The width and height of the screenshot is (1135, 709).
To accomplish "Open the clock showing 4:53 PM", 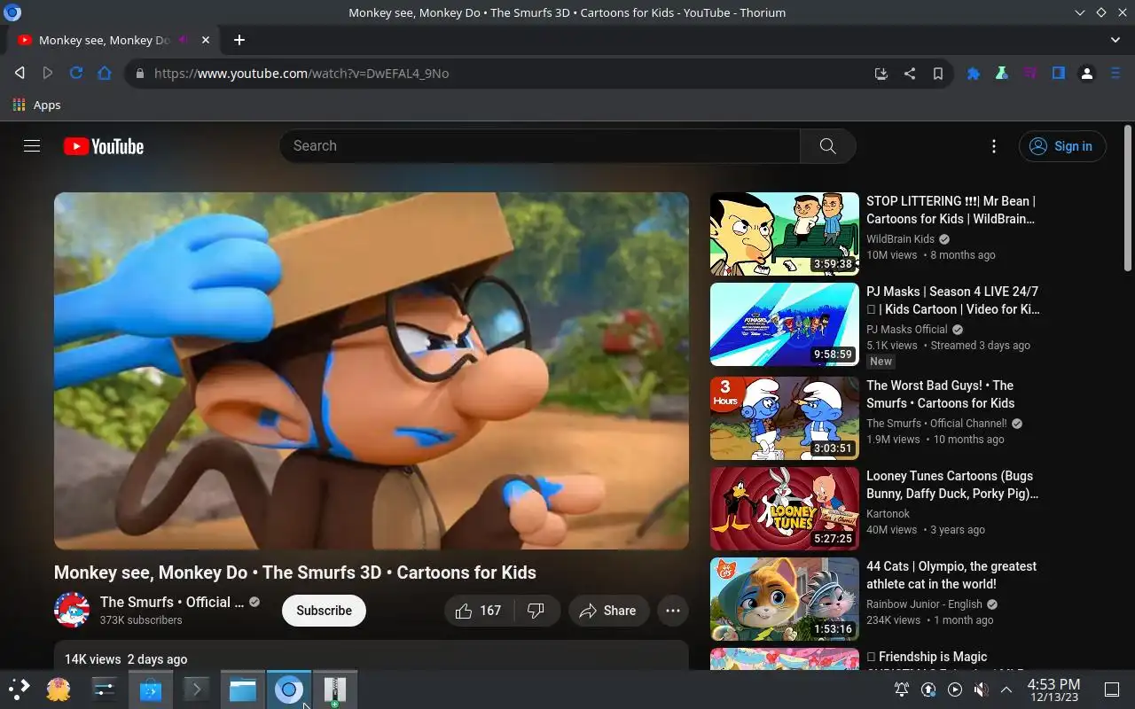I will 1053,690.
